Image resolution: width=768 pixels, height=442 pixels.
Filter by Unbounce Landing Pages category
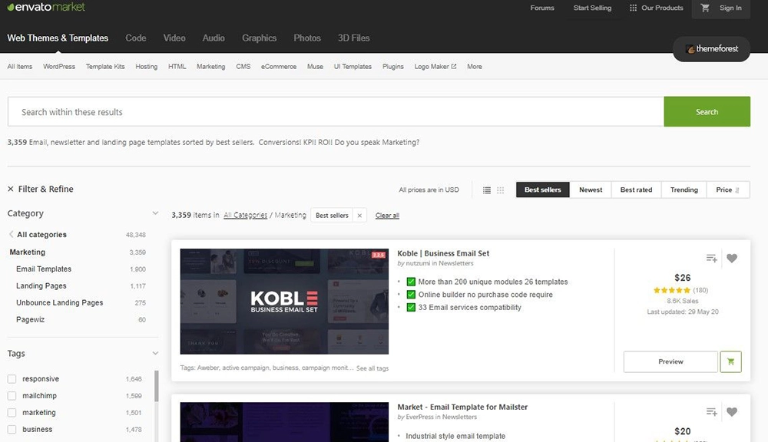[x=59, y=302]
